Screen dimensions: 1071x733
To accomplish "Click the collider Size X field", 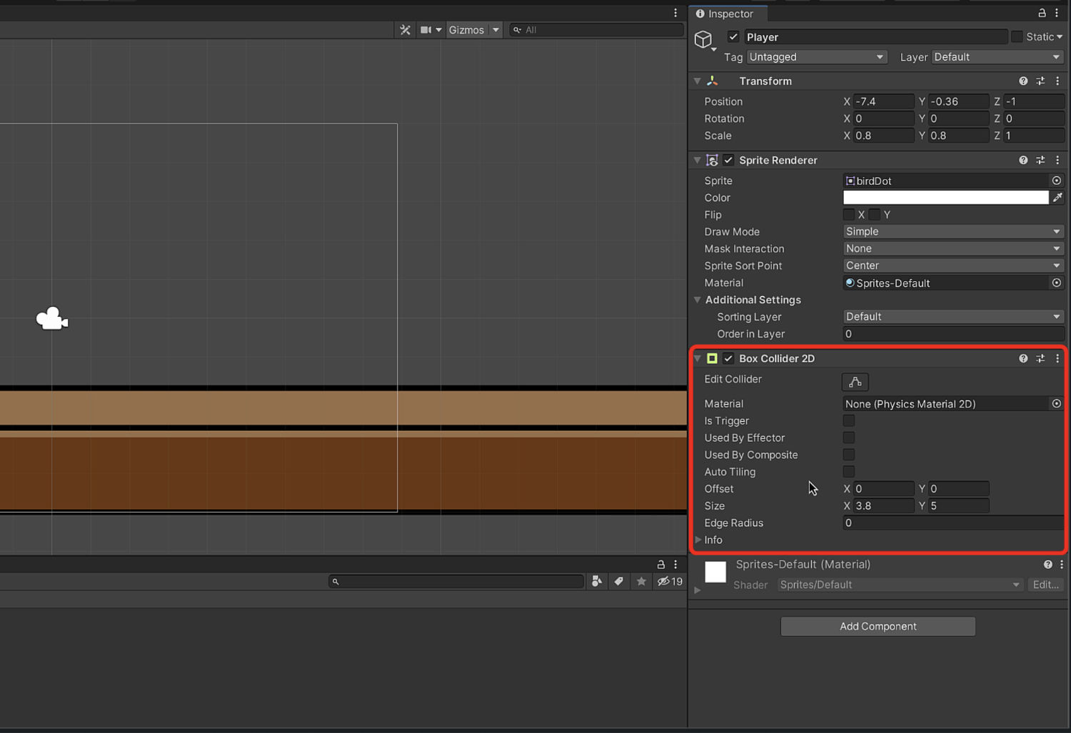I will tap(883, 506).
